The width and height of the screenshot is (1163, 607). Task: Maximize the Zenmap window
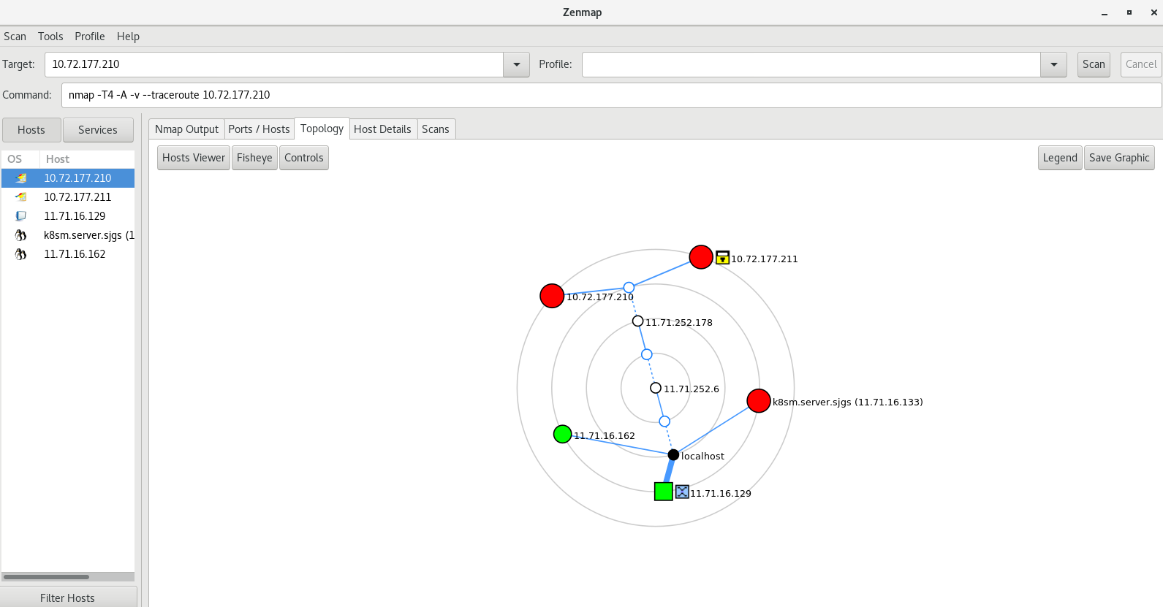1129,12
